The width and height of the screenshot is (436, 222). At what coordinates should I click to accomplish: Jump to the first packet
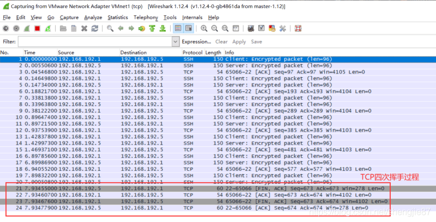[153, 28]
